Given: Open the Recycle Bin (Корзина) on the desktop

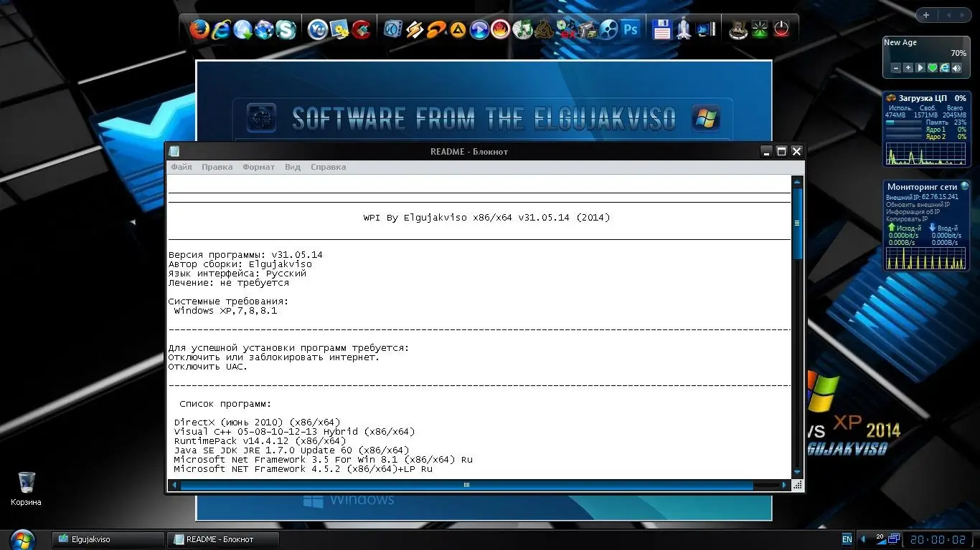Looking at the screenshot, I should click(x=27, y=488).
